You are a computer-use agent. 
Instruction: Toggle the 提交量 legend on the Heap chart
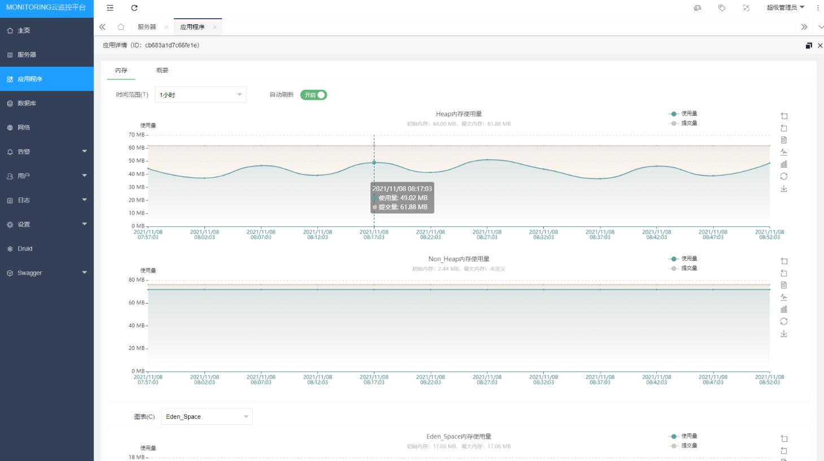click(x=683, y=123)
